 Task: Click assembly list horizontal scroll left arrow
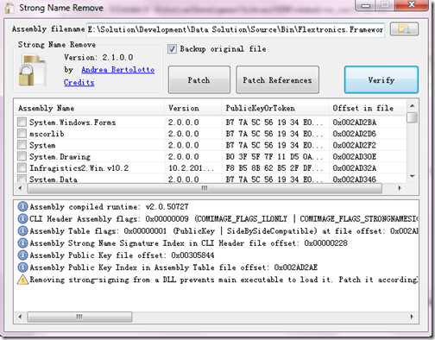[x=20, y=188]
